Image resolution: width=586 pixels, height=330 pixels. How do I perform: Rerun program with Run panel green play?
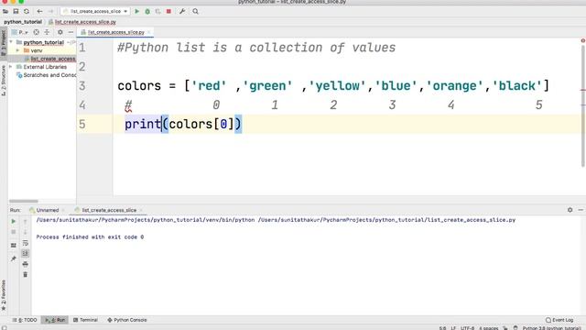[14, 221]
